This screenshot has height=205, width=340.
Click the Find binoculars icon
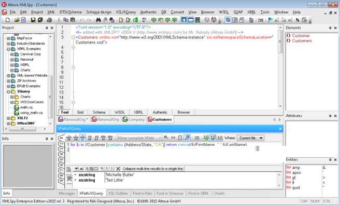[98, 20]
